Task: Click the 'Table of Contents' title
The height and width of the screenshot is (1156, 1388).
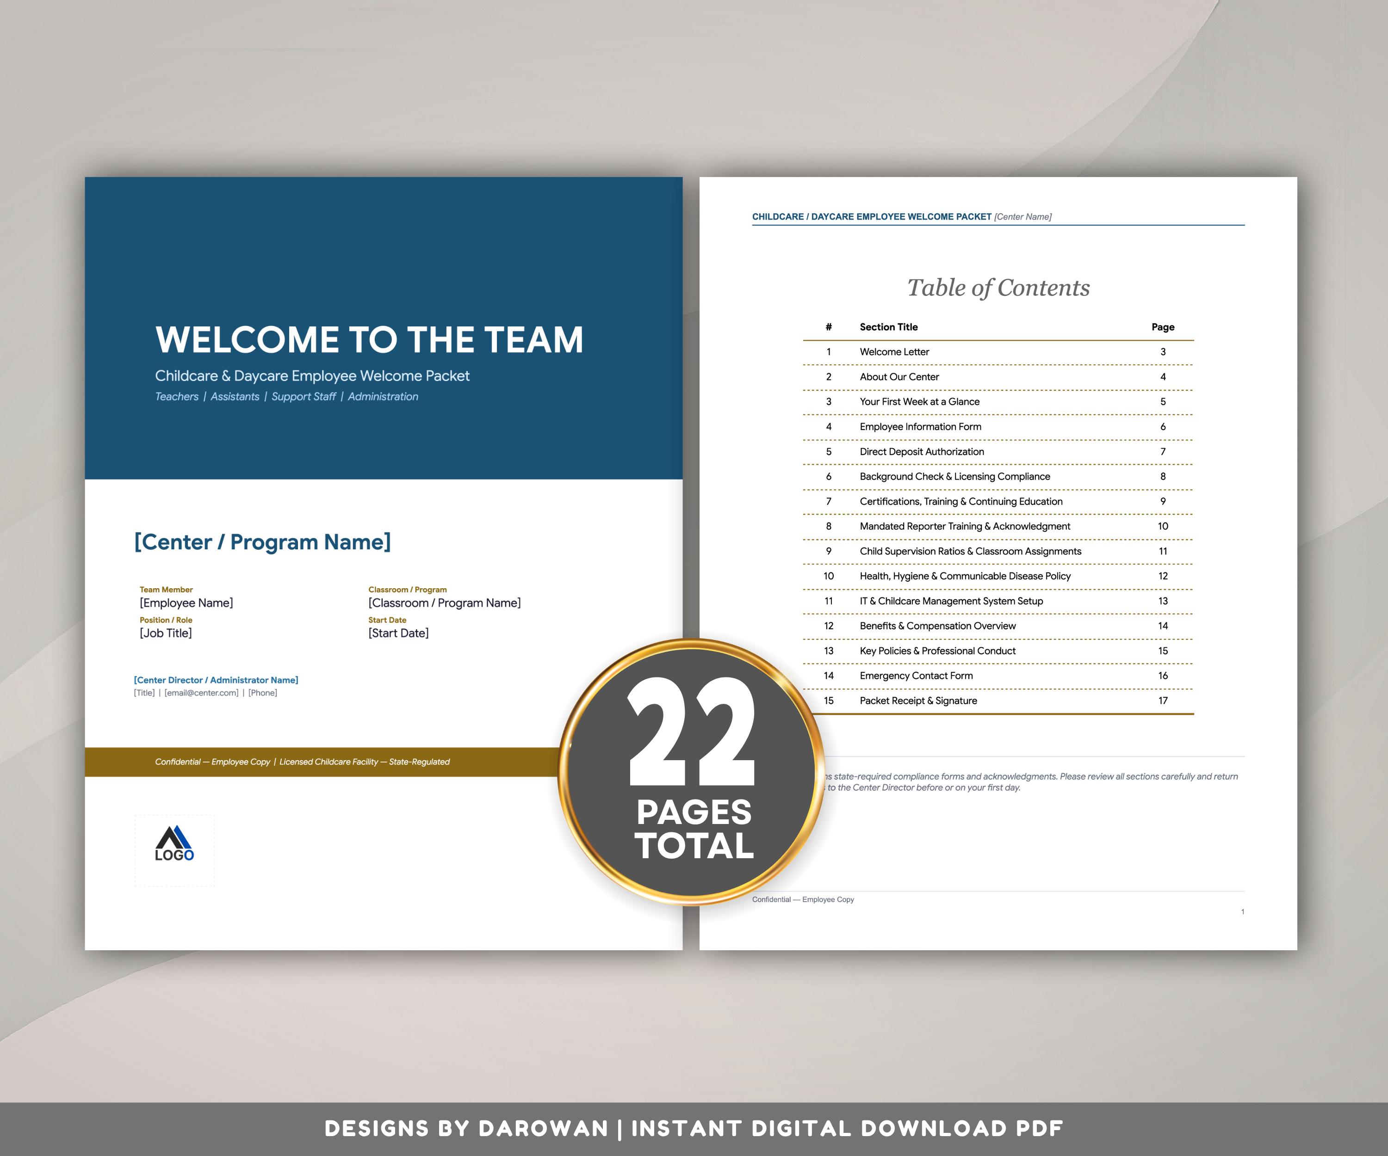Action: [x=998, y=288]
